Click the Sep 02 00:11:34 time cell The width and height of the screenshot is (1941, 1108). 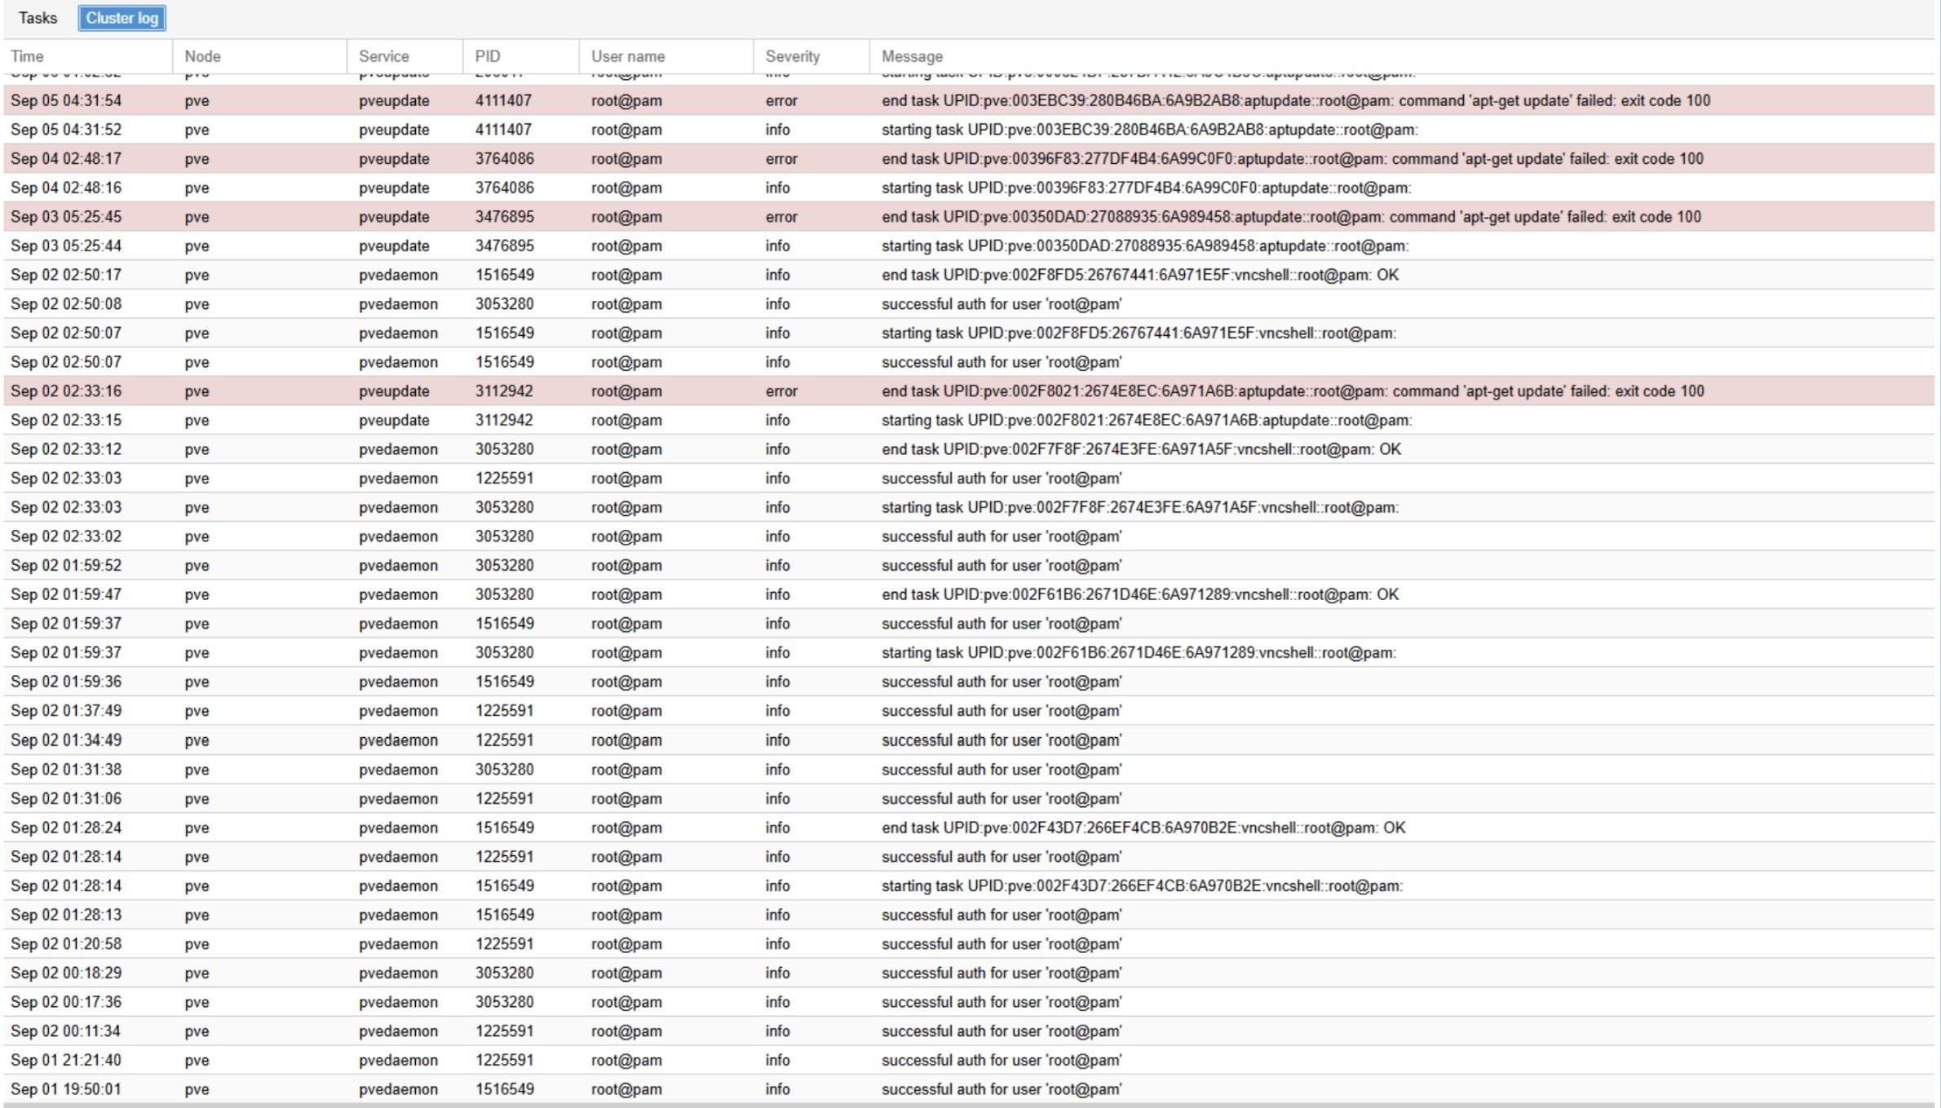pos(65,1031)
